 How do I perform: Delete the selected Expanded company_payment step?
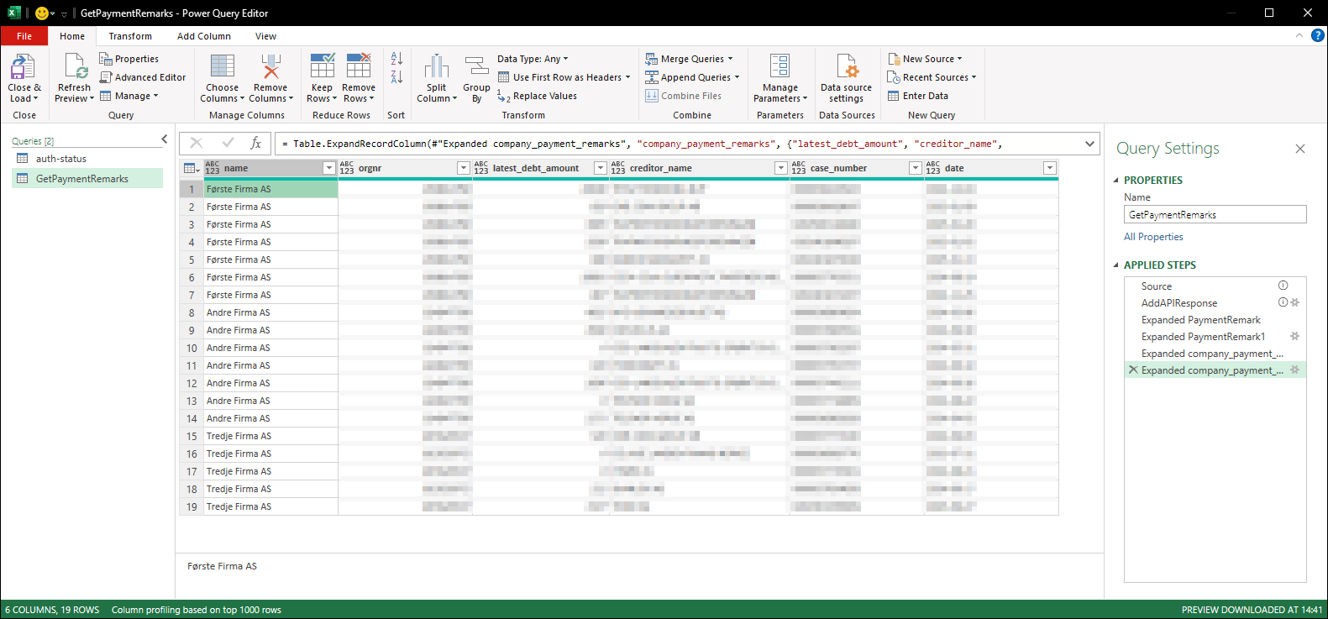coord(1133,370)
